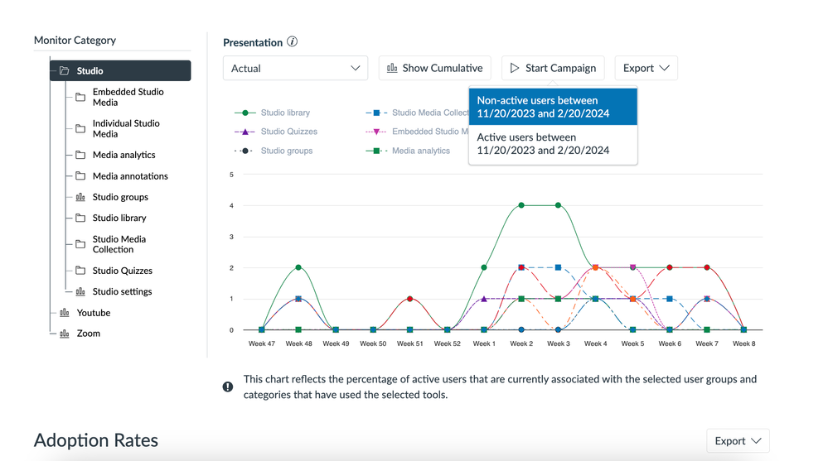Click the info icon next to Presentation

[292, 42]
